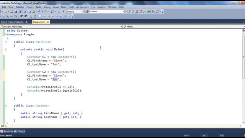Click the Customer C2 = new Customer() line
245x138 pixels.
point(51,72)
